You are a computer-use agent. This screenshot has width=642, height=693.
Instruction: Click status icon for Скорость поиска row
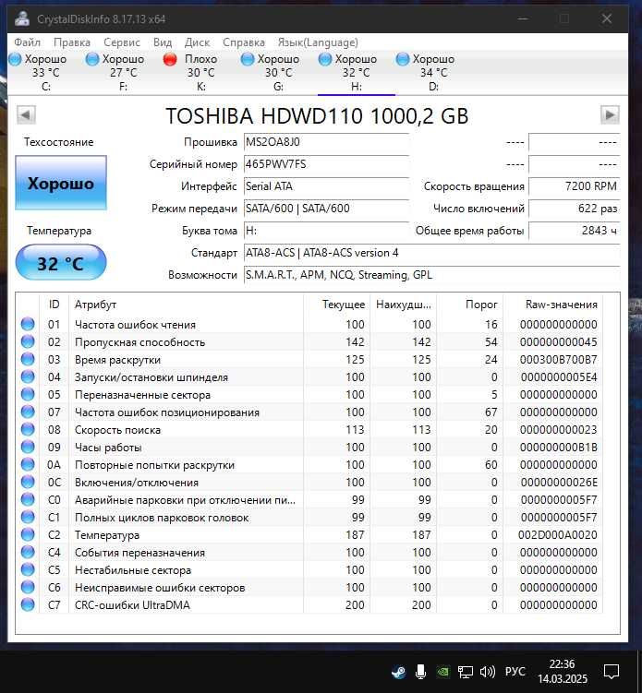click(x=28, y=429)
